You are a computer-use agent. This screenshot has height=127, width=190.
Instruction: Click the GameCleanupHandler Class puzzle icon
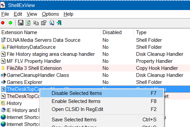[x=3, y=75]
